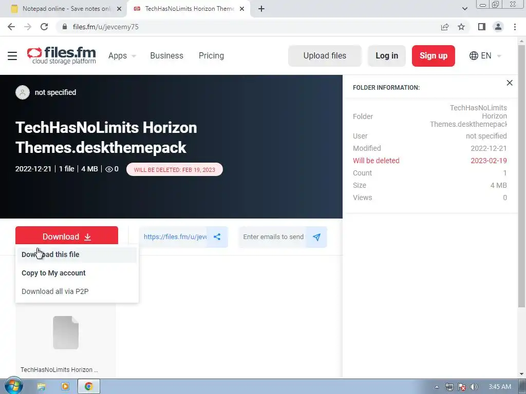Open a new browser tab
The image size is (526, 394).
(261, 9)
